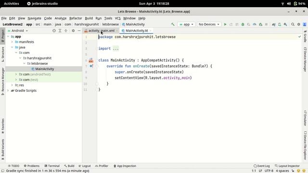Viewport: 308px width, 173px height.
Task: Click the letsbrowse breadcrumb in navigation bar
Action: (x=110, y=25)
